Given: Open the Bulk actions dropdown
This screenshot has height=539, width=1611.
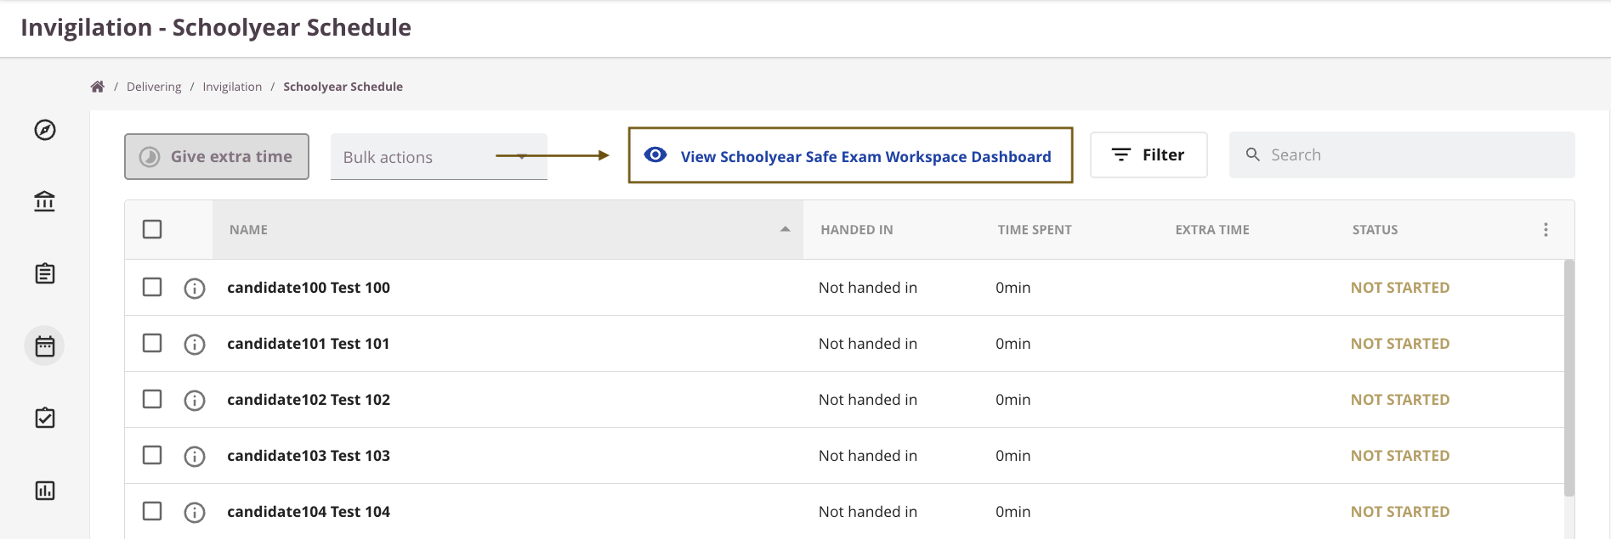Looking at the screenshot, I should 439,157.
